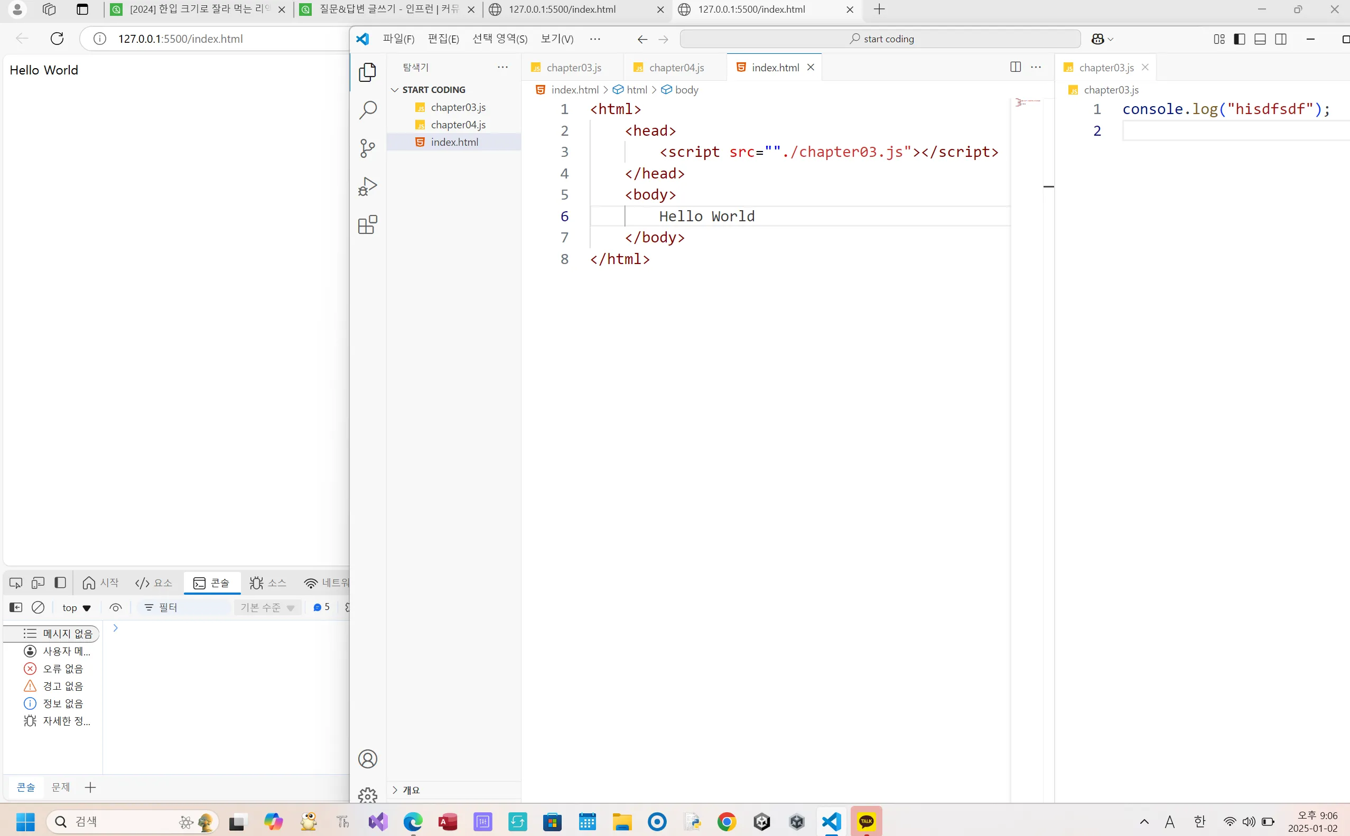
Task: Open DevTools 요소 tab
Action: pos(154,582)
